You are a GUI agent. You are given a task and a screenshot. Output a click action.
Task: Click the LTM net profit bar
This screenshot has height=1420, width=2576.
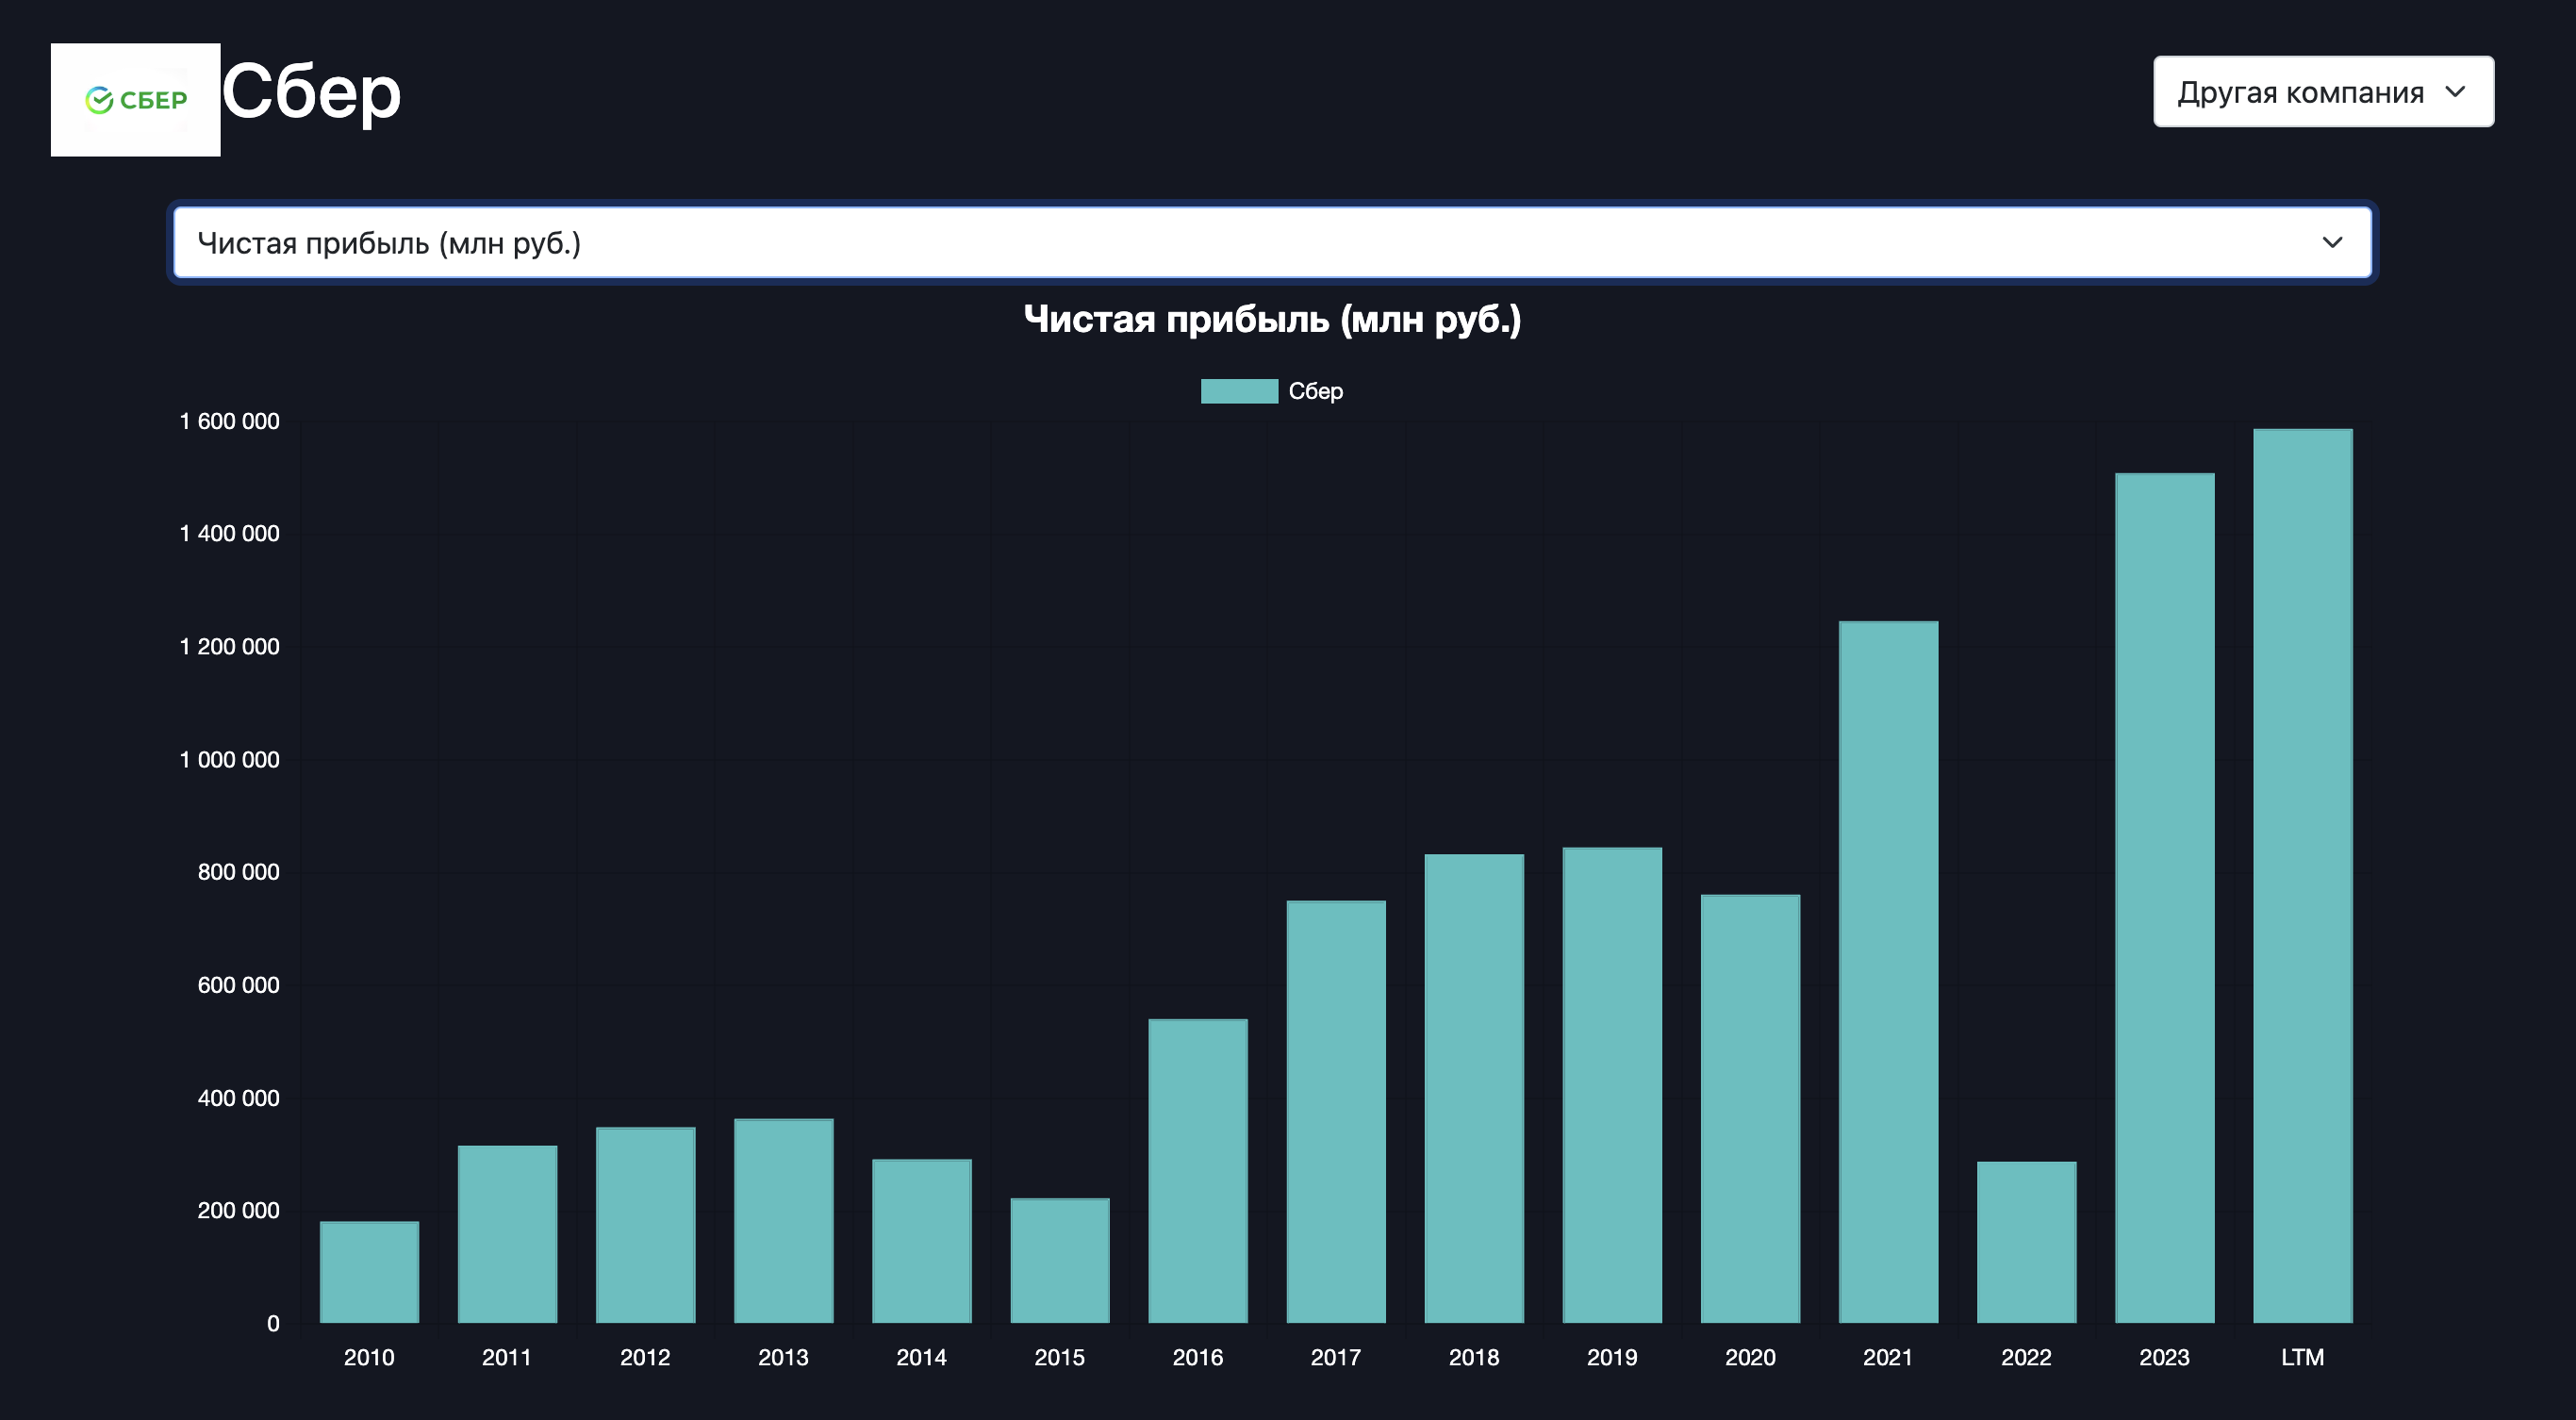click(2301, 876)
